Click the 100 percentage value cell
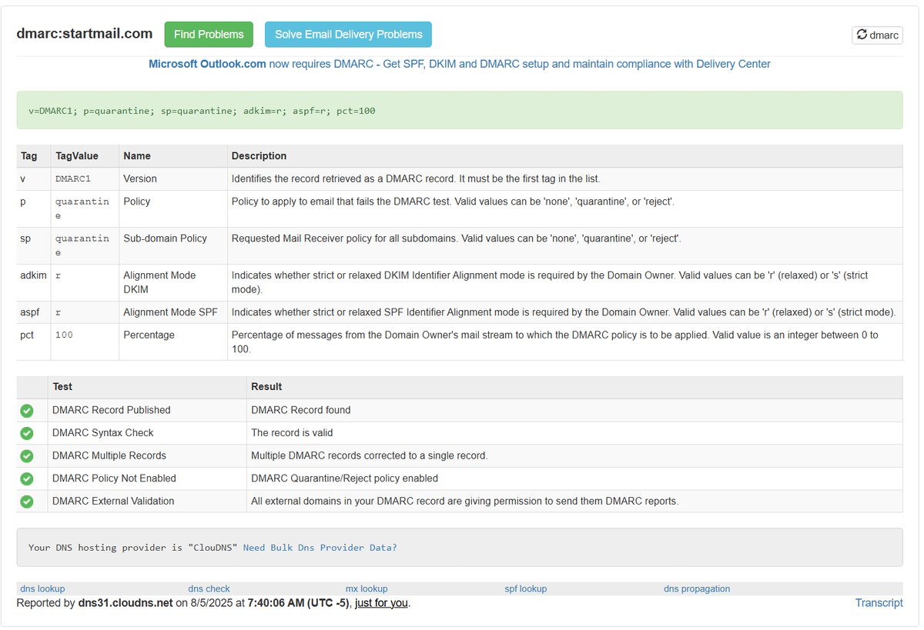 (x=85, y=342)
